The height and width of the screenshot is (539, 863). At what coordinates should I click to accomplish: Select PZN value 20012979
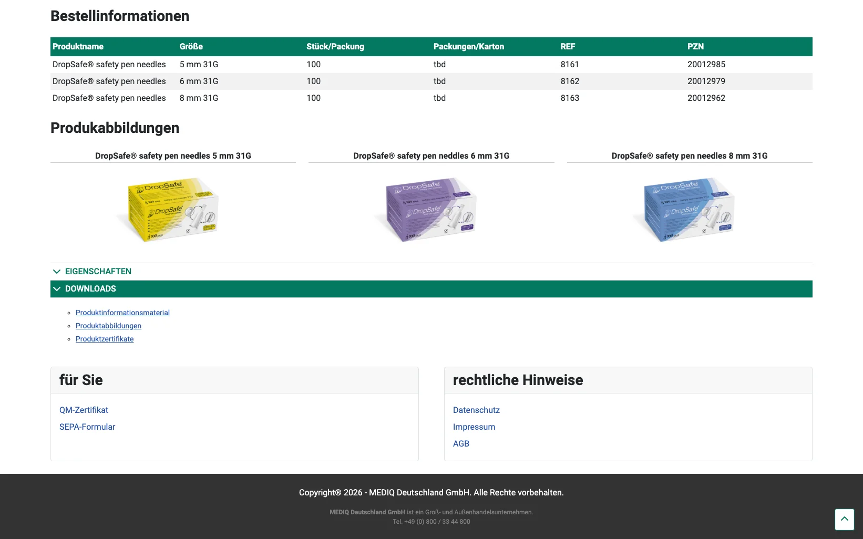point(706,81)
